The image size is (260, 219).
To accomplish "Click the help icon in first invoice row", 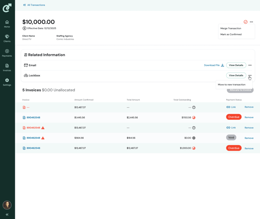I will pos(194,108).
